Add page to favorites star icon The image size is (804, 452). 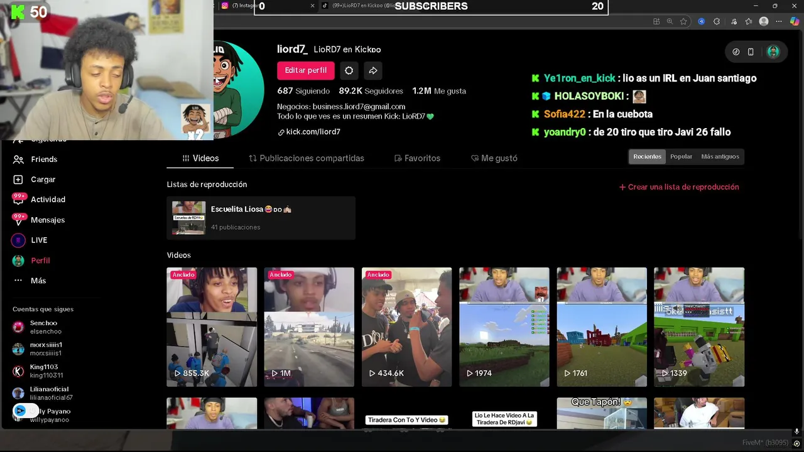tap(683, 21)
